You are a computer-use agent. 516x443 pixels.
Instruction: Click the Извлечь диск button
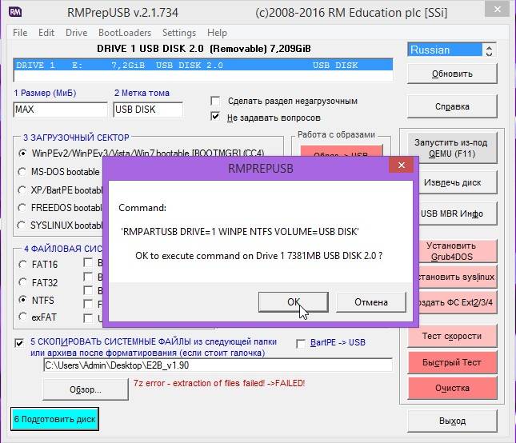[x=458, y=182]
